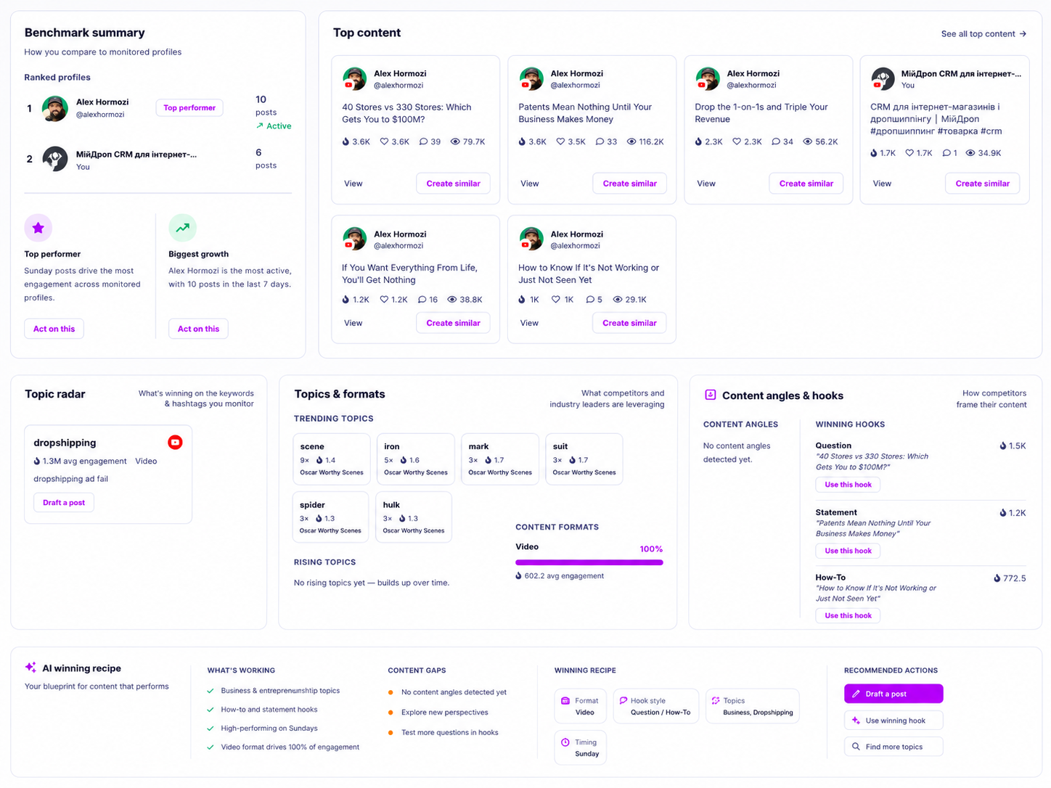The height and width of the screenshot is (788, 1051).
Task: Click МійДроп CRM avatar in ranked profiles
Action: pyautogui.click(x=55, y=159)
